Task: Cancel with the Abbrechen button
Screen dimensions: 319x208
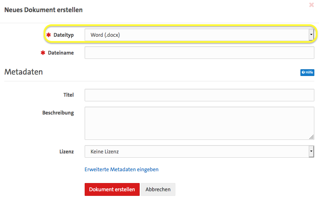Action: [158, 189]
